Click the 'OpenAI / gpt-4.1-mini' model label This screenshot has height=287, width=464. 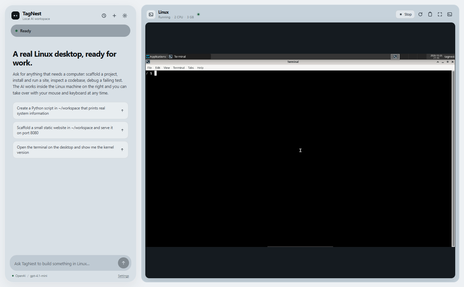[x=31, y=276]
